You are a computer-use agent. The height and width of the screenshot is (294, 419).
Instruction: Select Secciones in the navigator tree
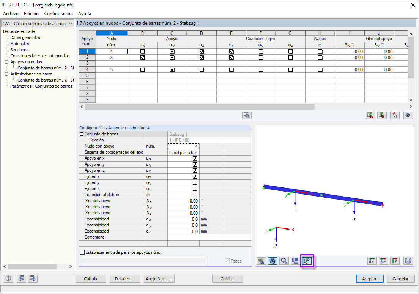(x=19, y=50)
